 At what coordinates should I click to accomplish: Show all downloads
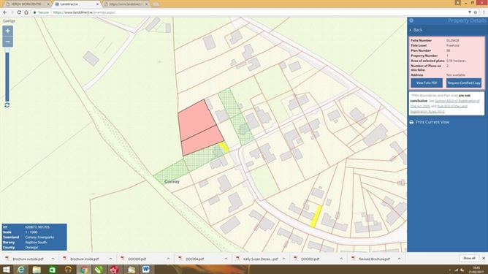[469, 258]
